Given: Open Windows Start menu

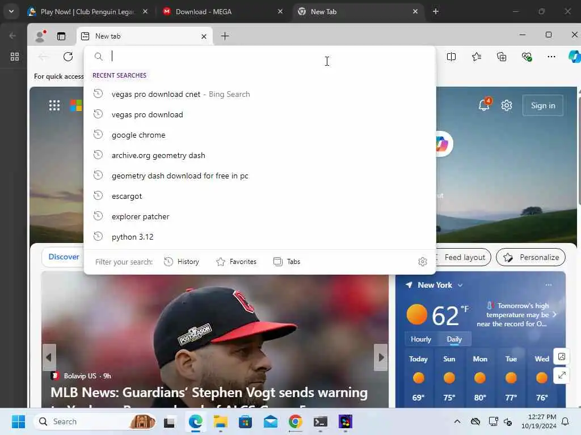Looking at the screenshot, I should (18, 421).
